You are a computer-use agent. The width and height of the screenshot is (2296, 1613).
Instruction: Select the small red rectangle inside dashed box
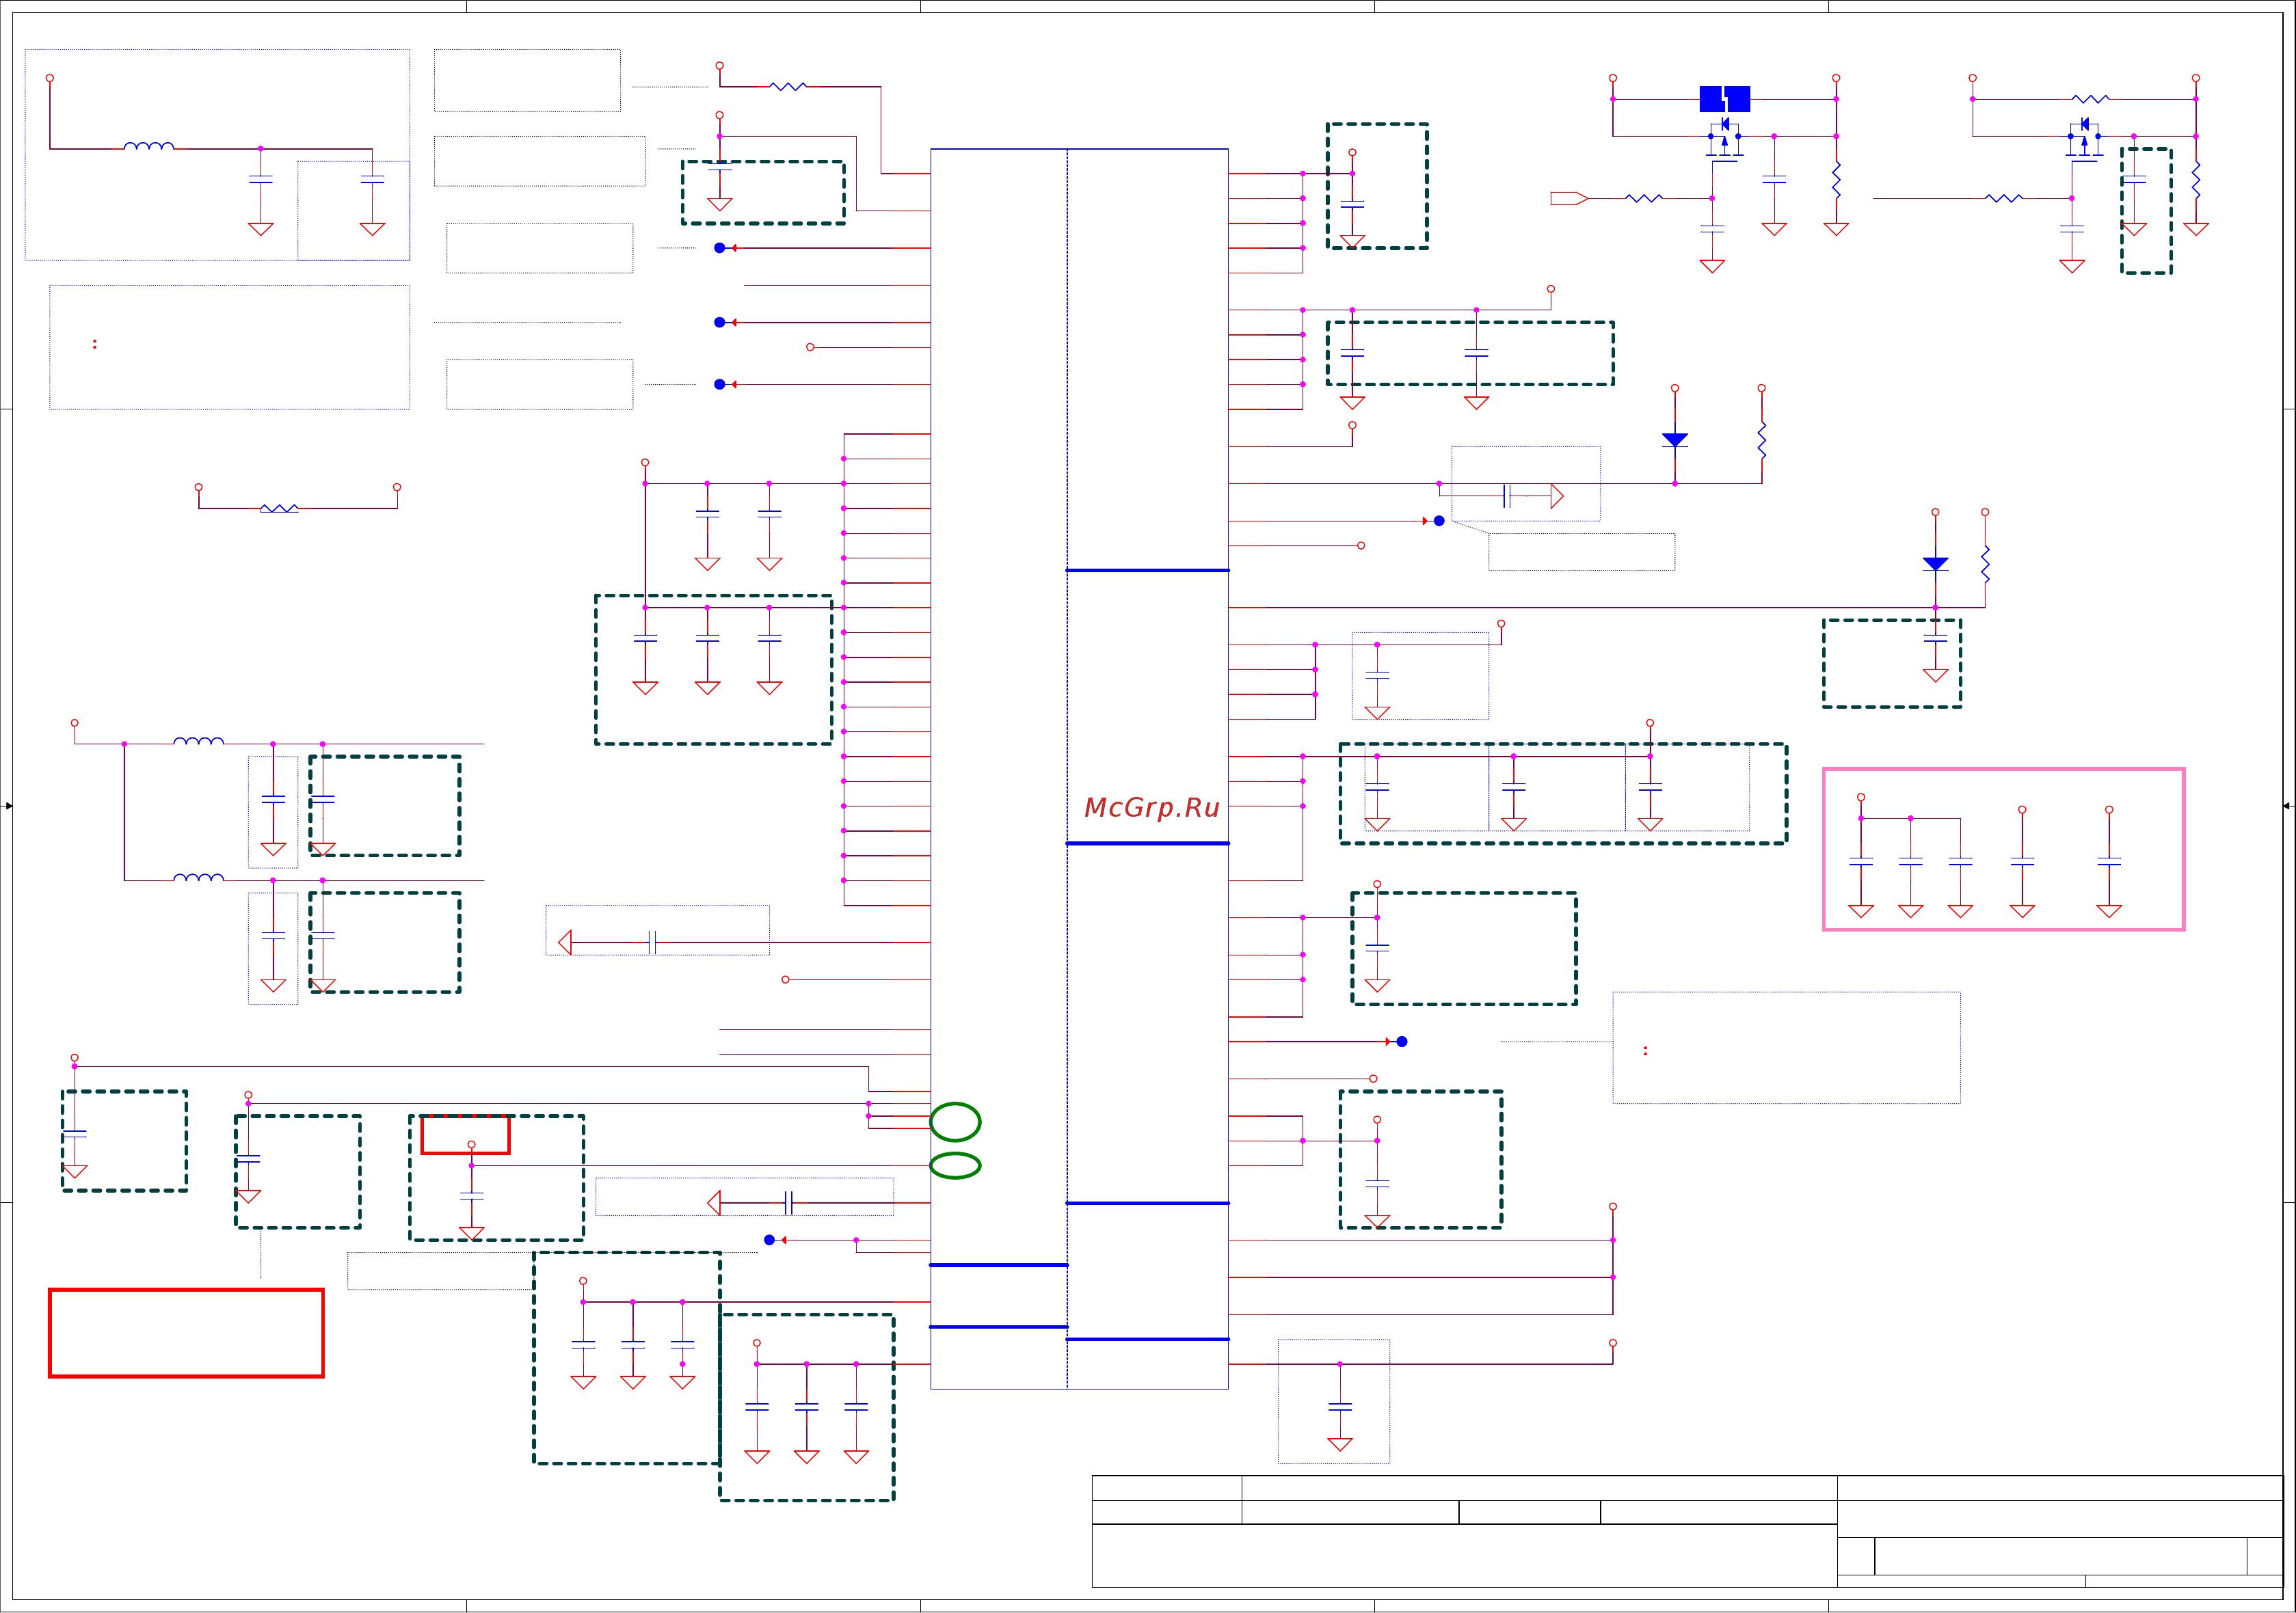(x=465, y=1135)
